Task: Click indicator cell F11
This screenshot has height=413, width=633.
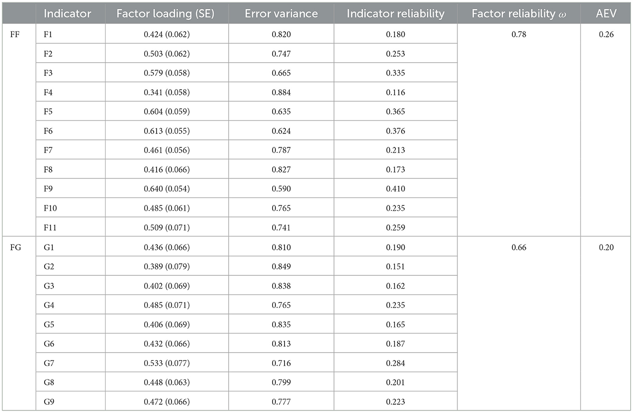Action: point(50,227)
